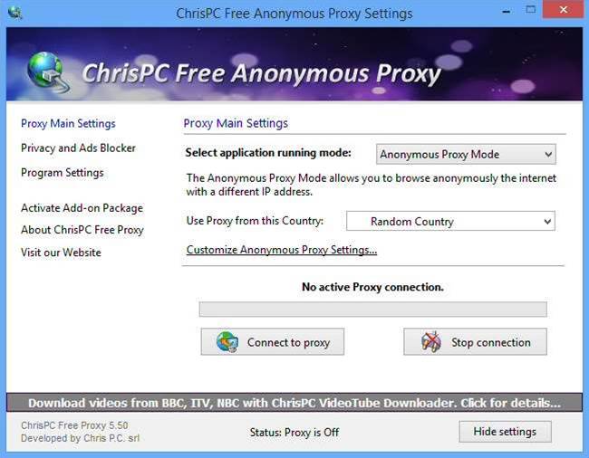This screenshot has width=589, height=458.
Task: Maximize the ChrisPC window
Action: (530, 10)
